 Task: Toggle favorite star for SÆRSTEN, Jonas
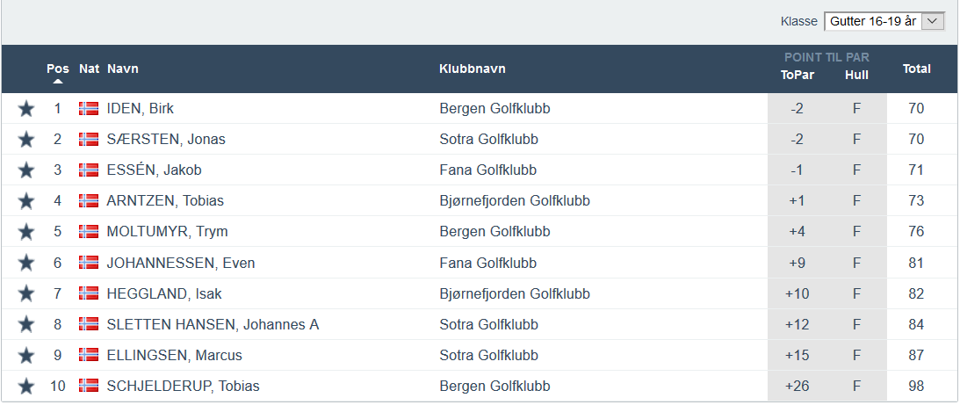[x=26, y=140]
